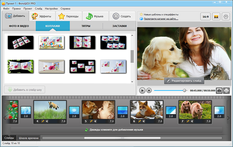Click the transition just before slide 4
233x147 pixels.
coord(26,112)
